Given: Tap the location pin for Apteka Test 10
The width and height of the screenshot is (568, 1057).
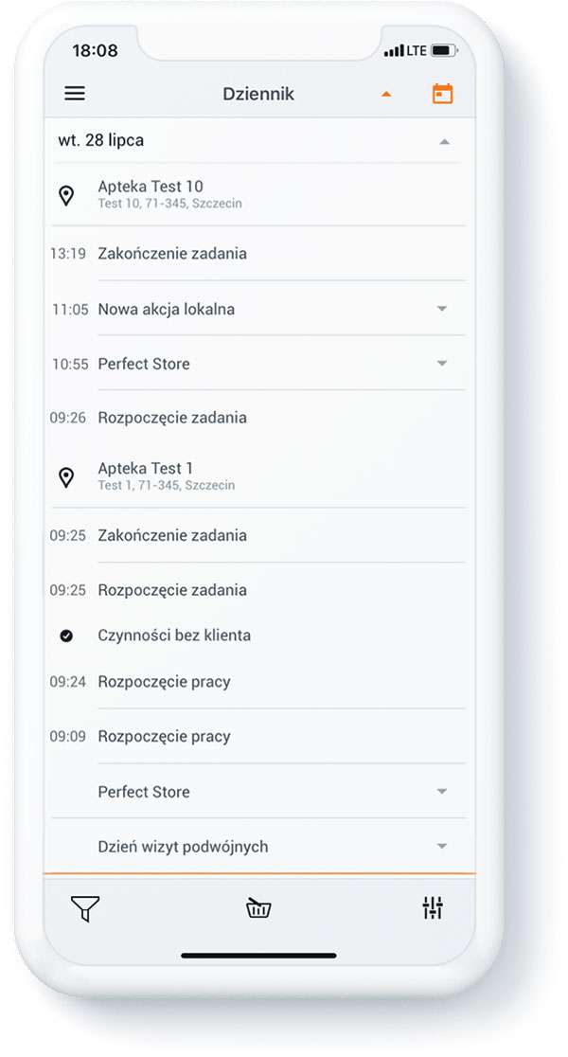Looking at the screenshot, I should click(x=66, y=195).
